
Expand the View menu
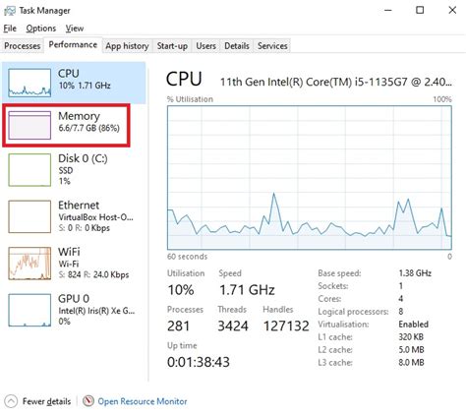[x=75, y=29]
